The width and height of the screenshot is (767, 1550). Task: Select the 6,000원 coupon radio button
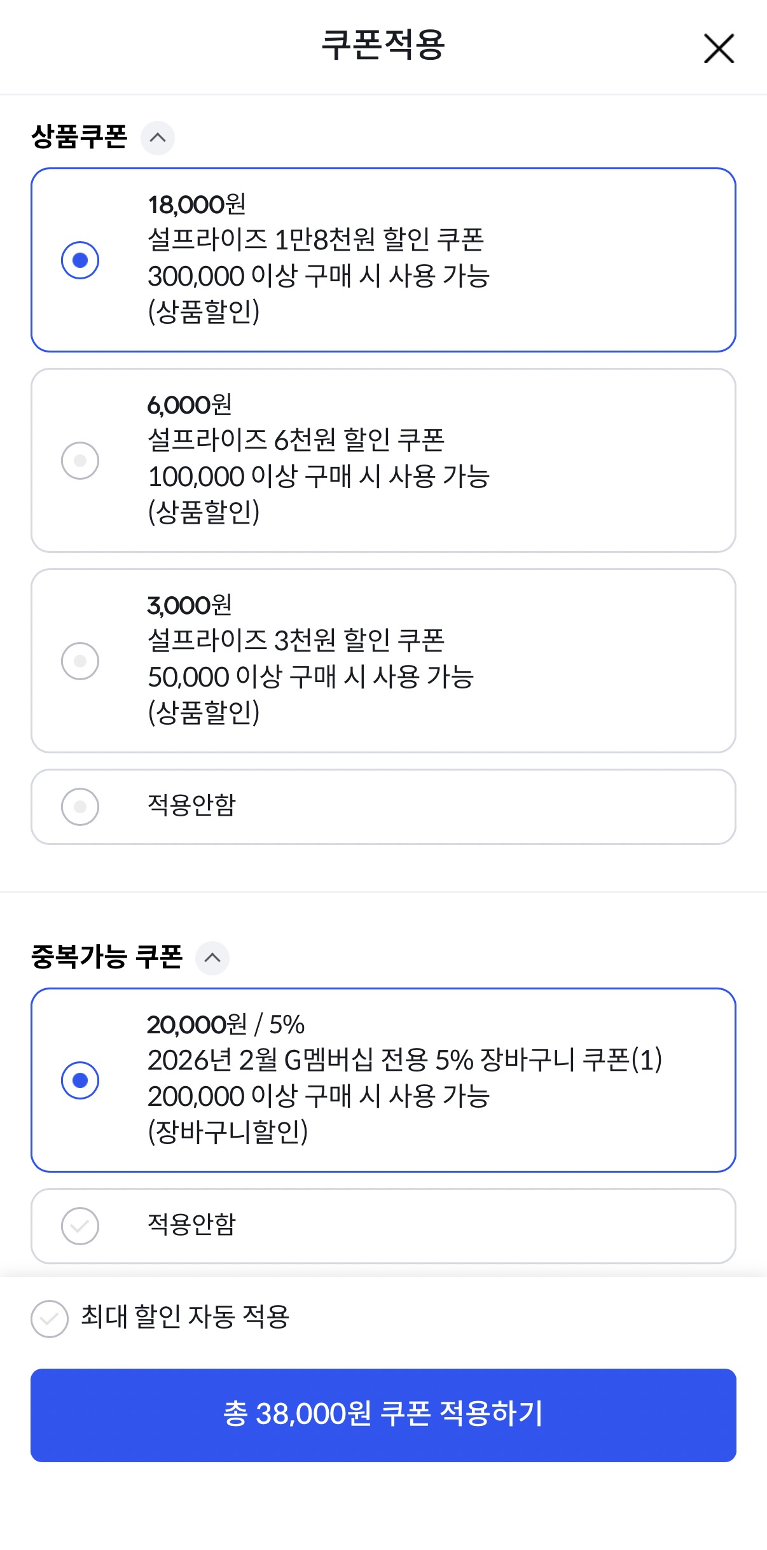(x=80, y=460)
